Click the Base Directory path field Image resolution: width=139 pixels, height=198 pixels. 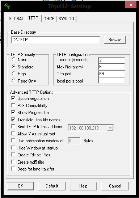pos(55,40)
